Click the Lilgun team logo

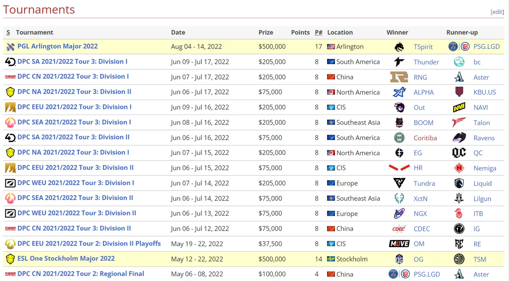click(x=459, y=199)
